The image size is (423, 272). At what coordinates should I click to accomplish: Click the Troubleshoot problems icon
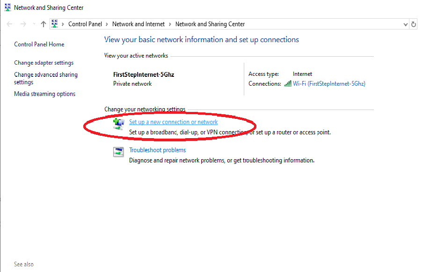click(118, 152)
